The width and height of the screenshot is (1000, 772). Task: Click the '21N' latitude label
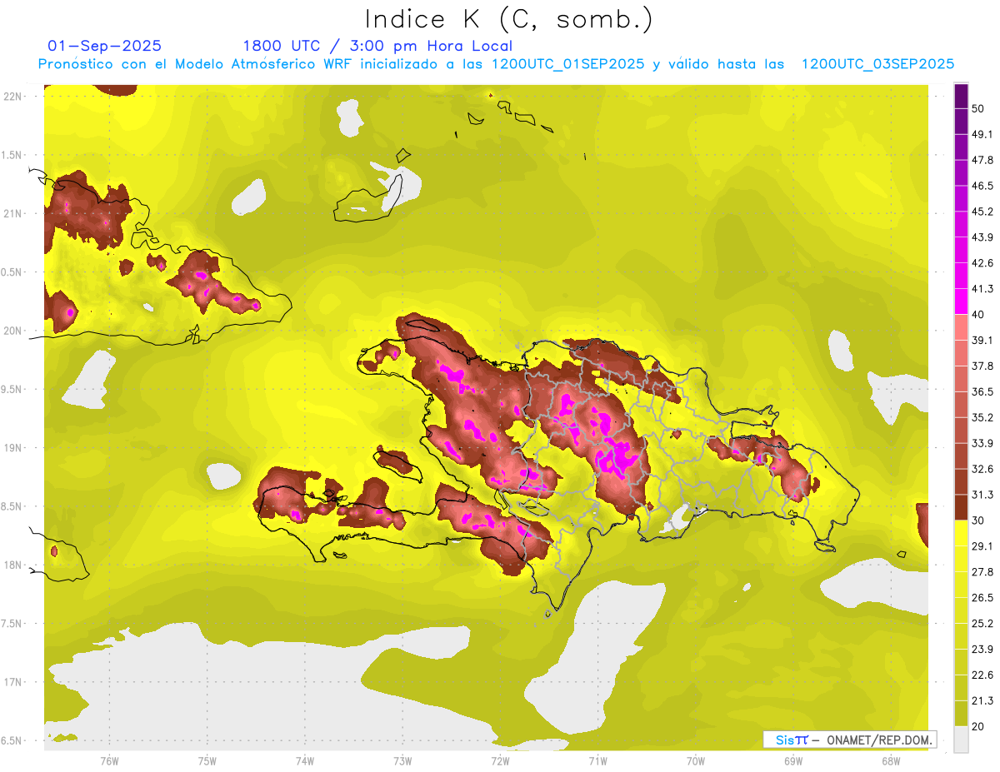click(12, 213)
